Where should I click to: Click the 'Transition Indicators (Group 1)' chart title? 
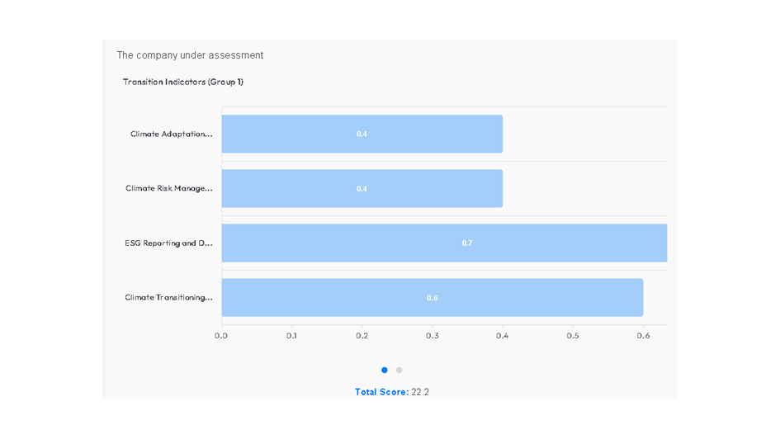point(182,82)
